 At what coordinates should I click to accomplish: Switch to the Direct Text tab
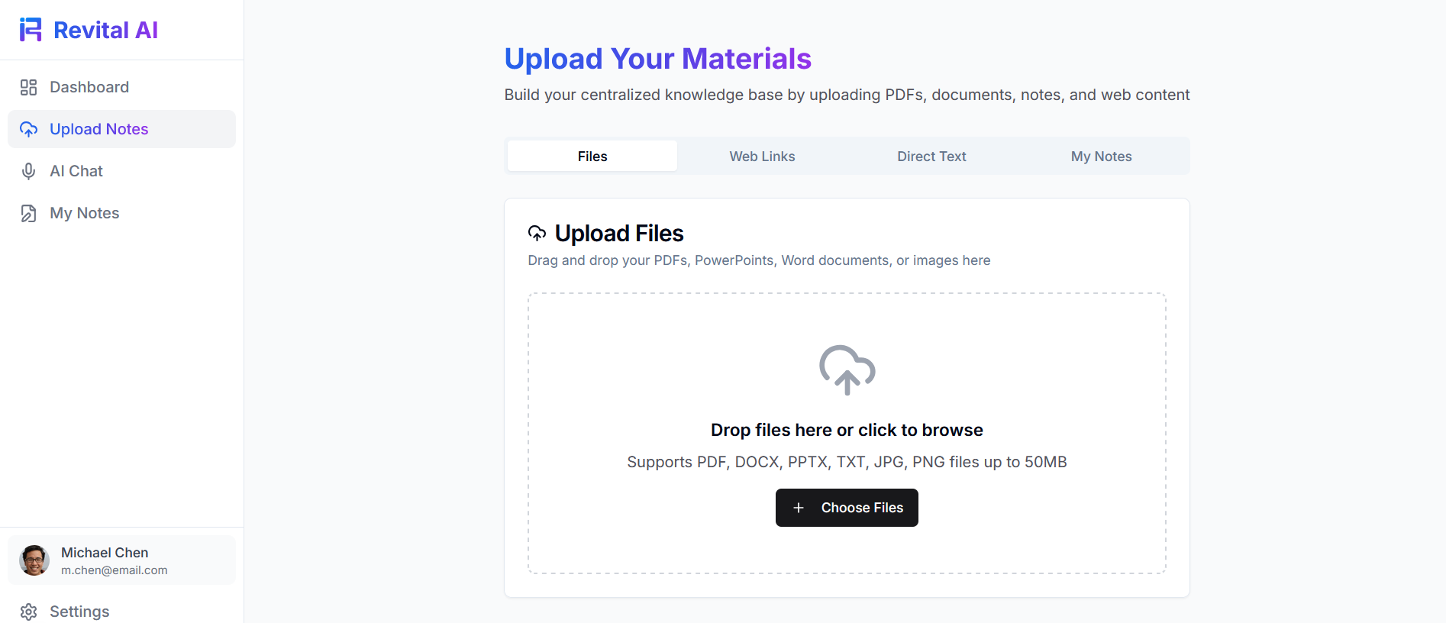click(931, 157)
